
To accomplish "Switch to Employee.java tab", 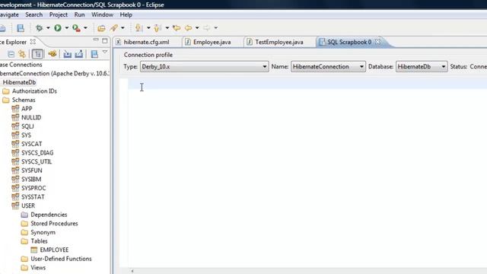I will (212, 42).
